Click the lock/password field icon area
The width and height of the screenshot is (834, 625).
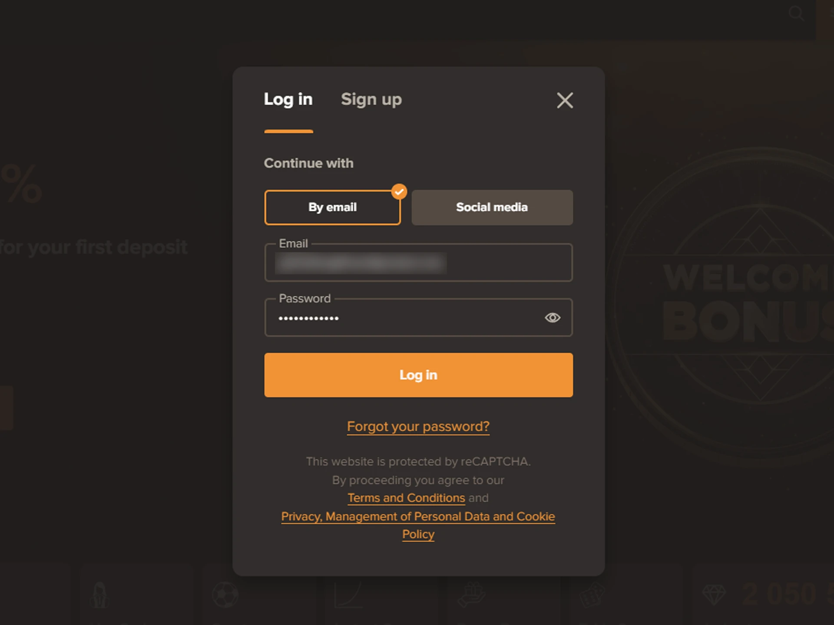coord(551,318)
